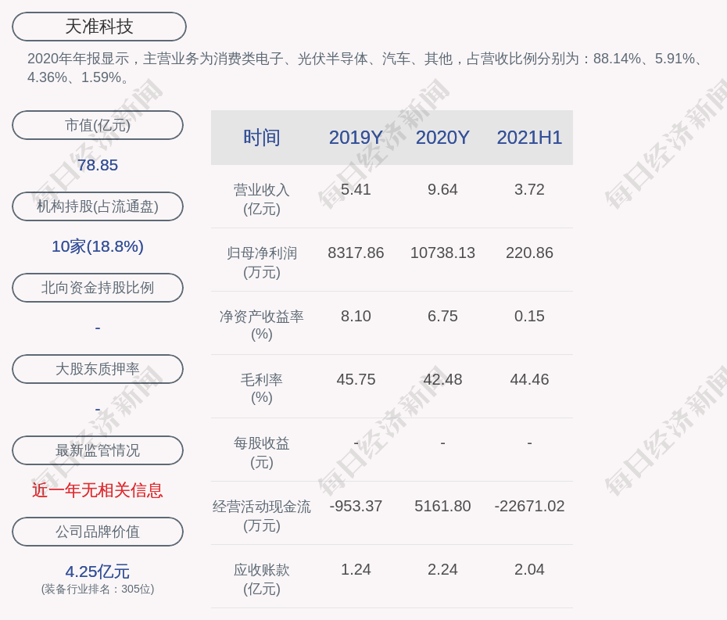Image resolution: width=727 pixels, height=620 pixels.
Task: Click the 2019Y column header
Action: coord(356,138)
